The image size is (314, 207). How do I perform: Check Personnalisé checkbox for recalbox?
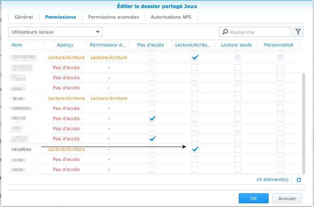(280, 149)
